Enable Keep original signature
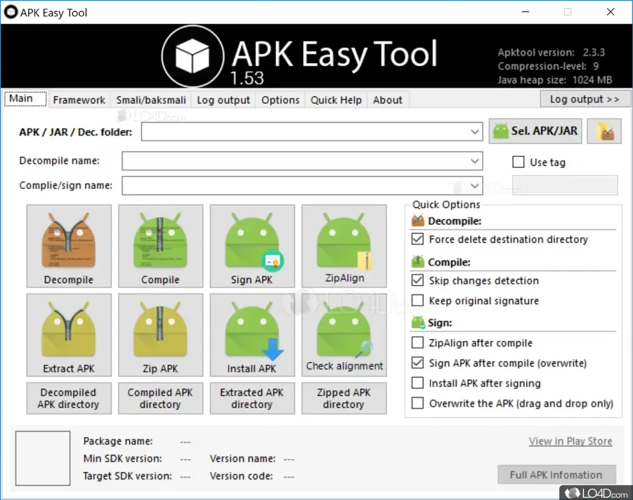The width and height of the screenshot is (633, 500). click(x=417, y=301)
